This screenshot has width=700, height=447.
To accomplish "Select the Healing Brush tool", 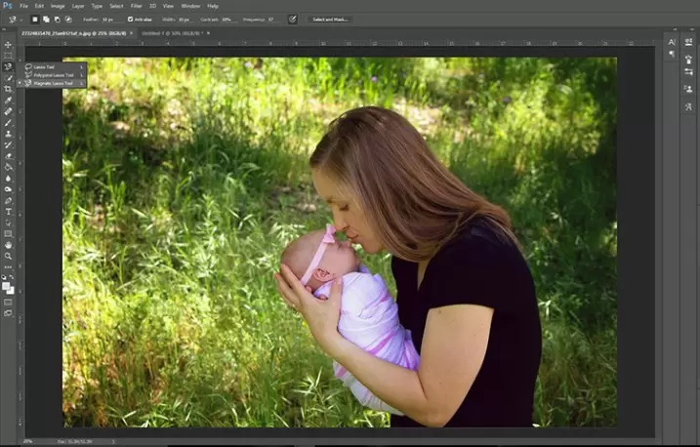I will point(8,111).
